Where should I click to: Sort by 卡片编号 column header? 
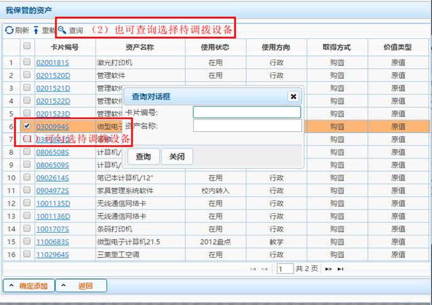coord(65,47)
